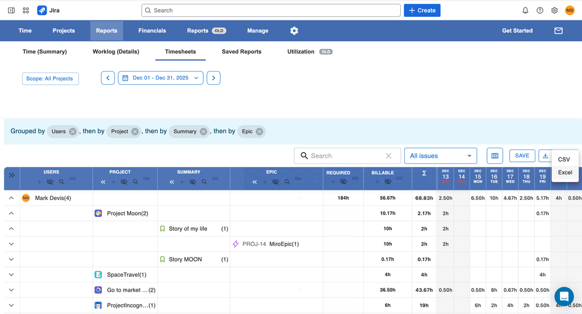Open the All issues dropdown
This screenshot has width=582, height=314.
coord(440,156)
